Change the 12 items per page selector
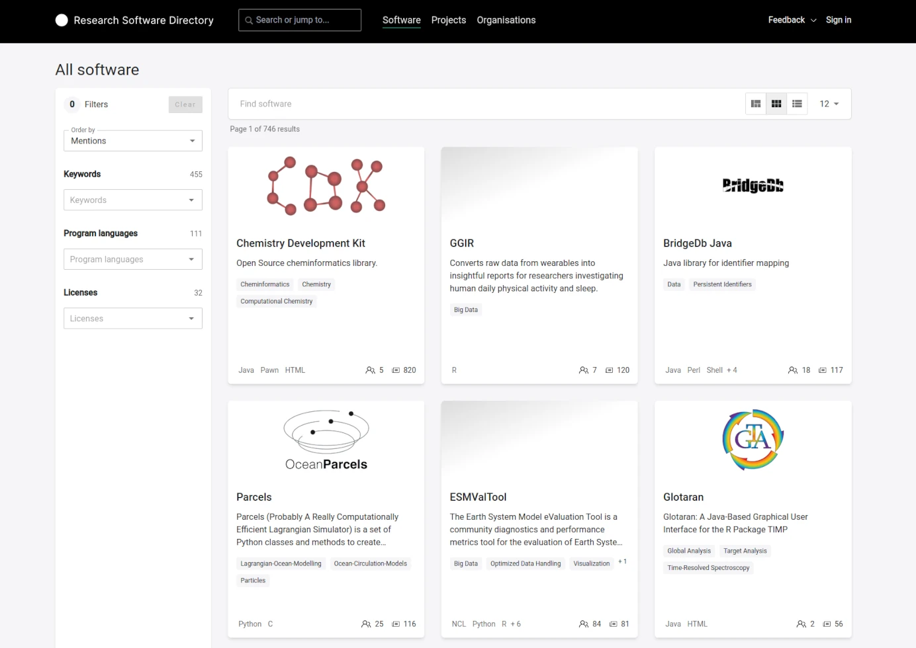The image size is (916, 648). 829,104
